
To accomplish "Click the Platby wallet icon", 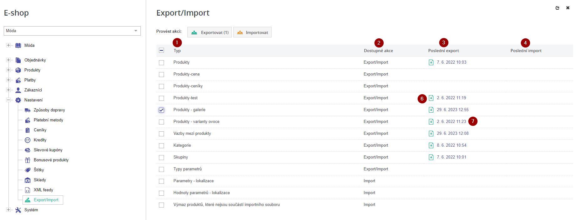I will pos(18,80).
